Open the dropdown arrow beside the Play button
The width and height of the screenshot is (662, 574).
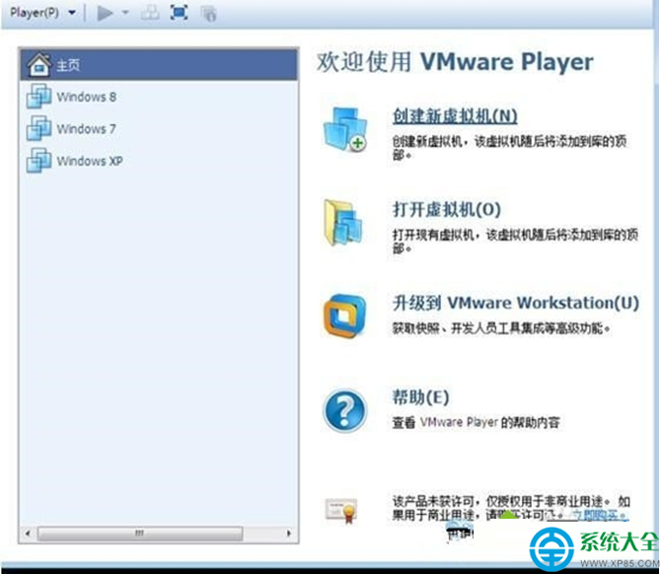click(x=125, y=13)
